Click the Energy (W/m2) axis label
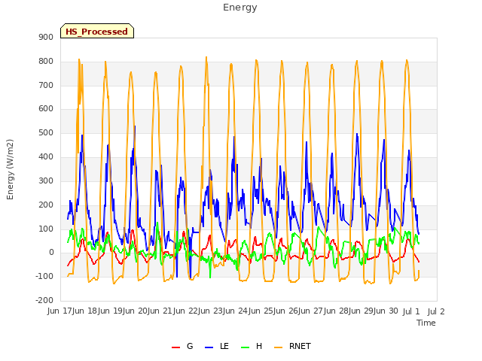Screen dimensions: 482x361 (10, 169)
